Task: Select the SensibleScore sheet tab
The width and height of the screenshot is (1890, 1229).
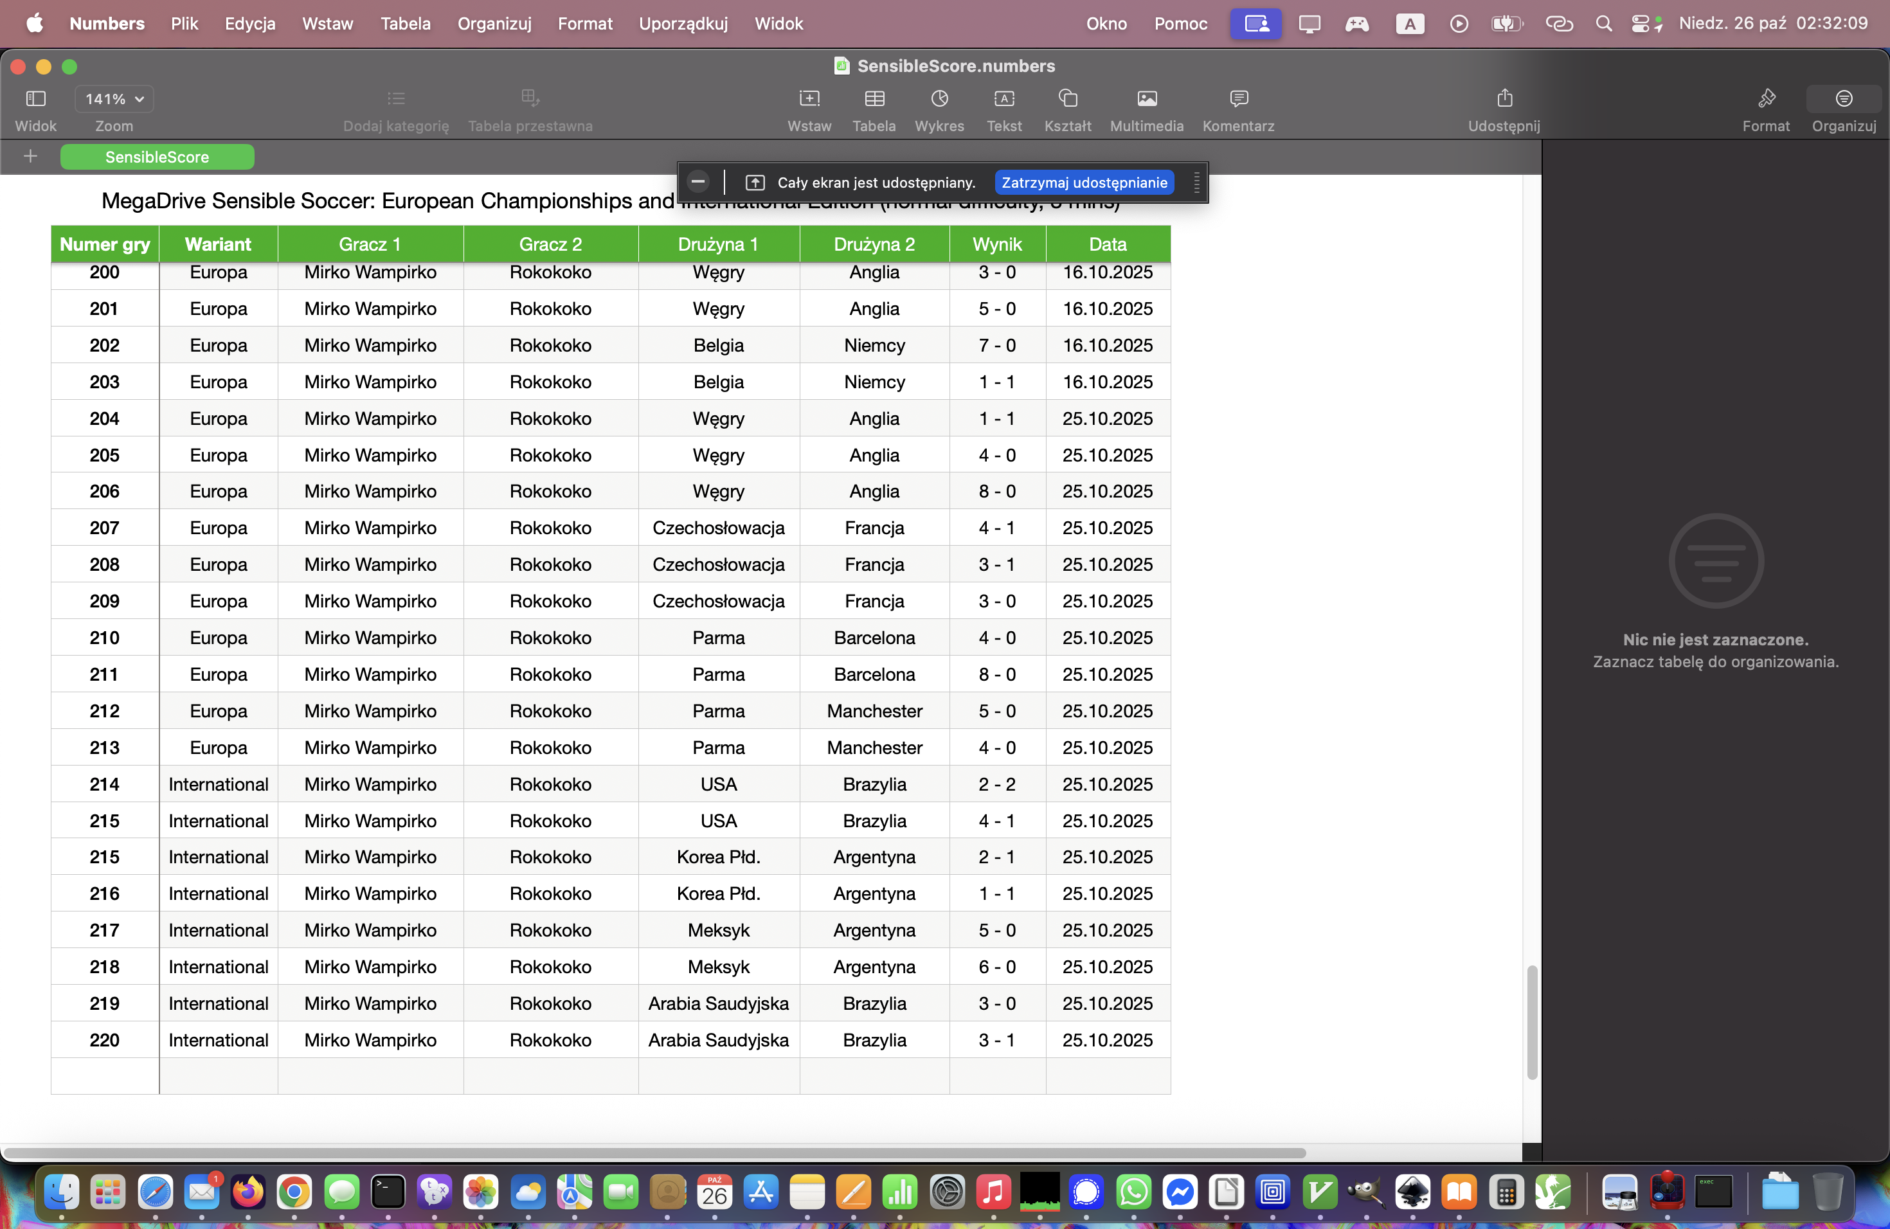Action: pyautogui.click(x=157, y=157)
